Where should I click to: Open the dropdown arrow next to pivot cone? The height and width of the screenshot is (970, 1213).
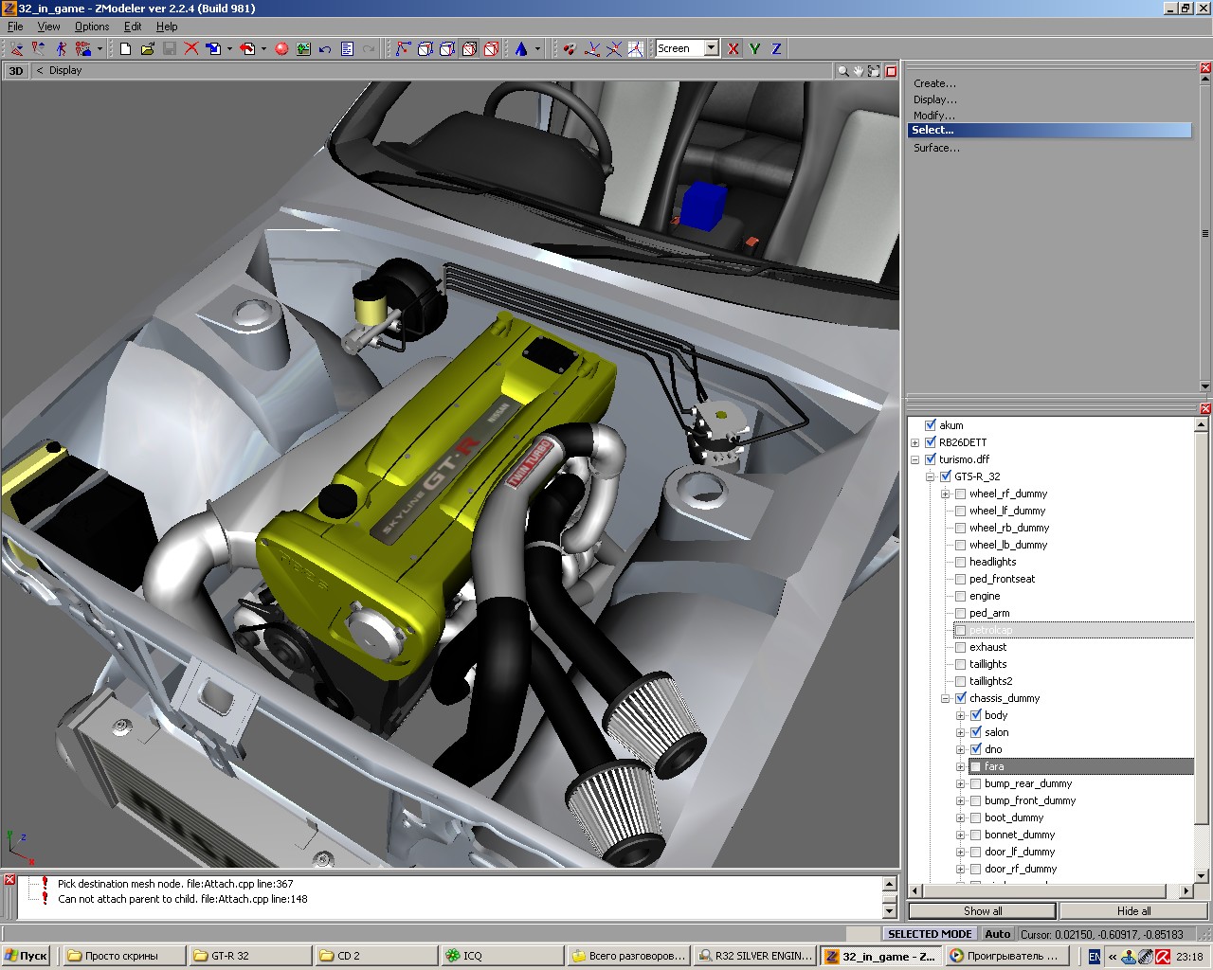536,48
